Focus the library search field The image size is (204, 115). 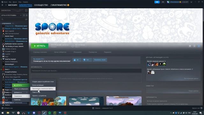point(13,19)
